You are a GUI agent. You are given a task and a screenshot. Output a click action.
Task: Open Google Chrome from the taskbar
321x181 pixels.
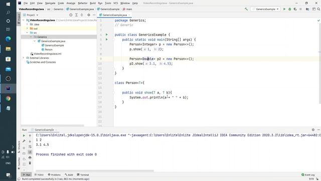[x=8, y=99]
